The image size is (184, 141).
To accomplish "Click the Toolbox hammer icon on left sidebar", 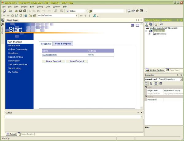I will [2, 24].
